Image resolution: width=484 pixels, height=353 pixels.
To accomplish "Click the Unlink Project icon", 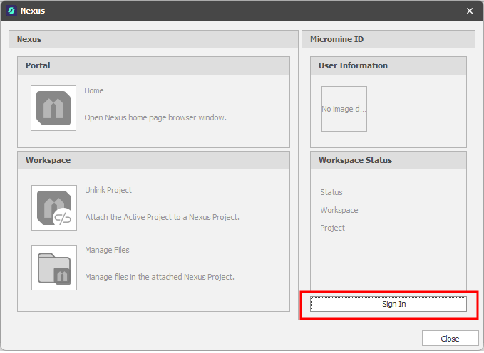I will point(54,208).
